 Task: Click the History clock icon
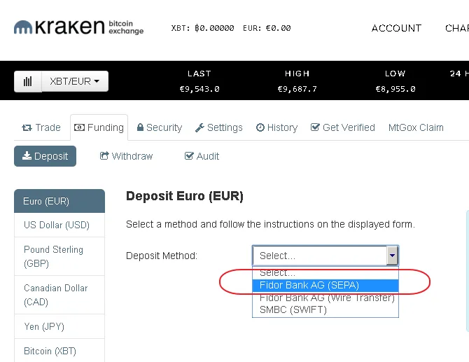pyautogui.click(x=260, y=127)
